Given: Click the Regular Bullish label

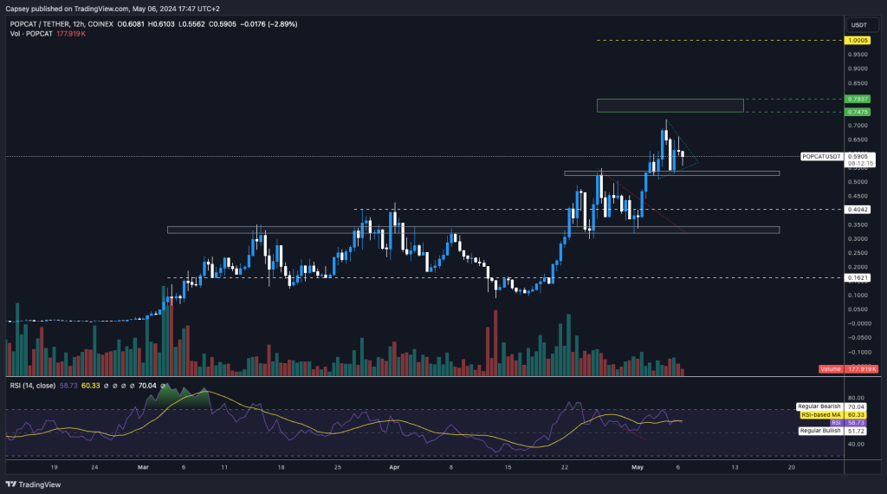Looking at the screenshot, I should [820, 432].
